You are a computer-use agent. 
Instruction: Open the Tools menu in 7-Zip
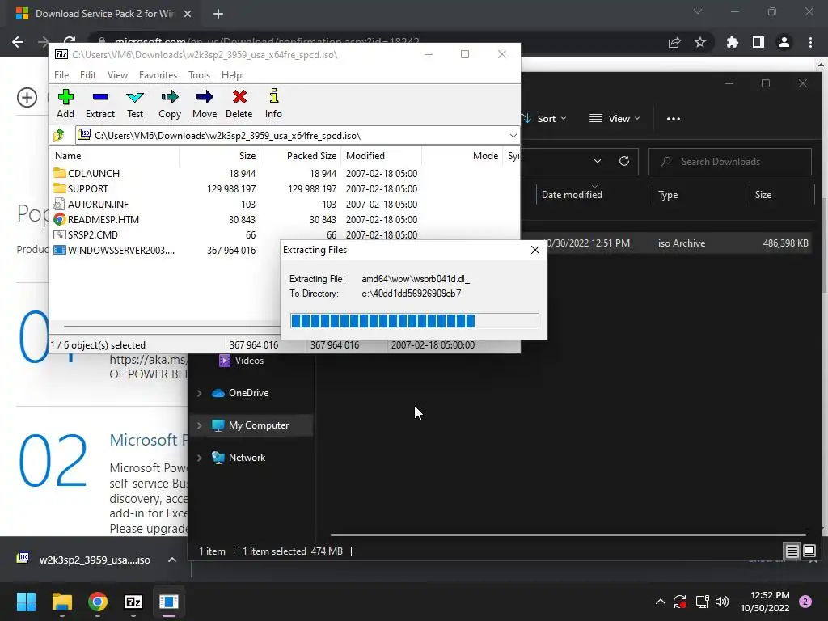[x=199, y=75]
